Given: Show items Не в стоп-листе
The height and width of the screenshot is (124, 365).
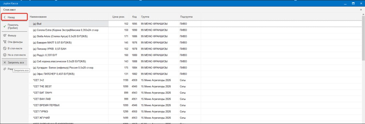Looking at the screenshot, I should (x=14, y=55).
